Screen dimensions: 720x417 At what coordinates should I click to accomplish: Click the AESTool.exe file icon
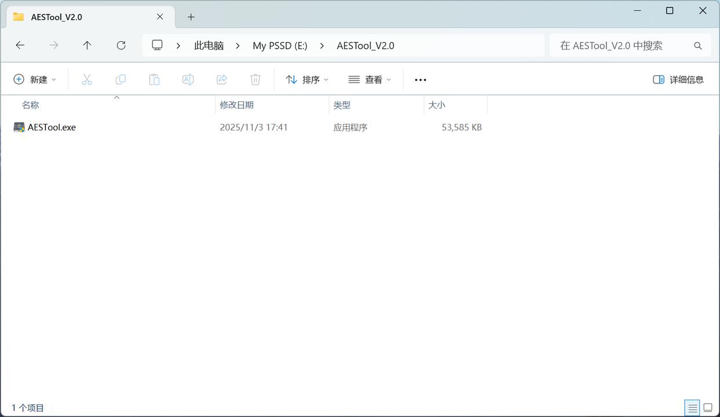point(19,127)
